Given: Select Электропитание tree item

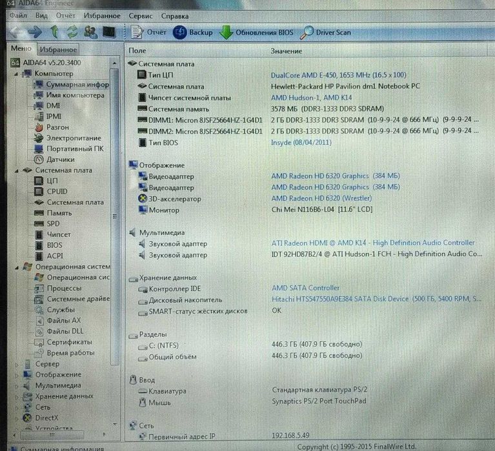Looking at the screenshot, I should (68, 138).
